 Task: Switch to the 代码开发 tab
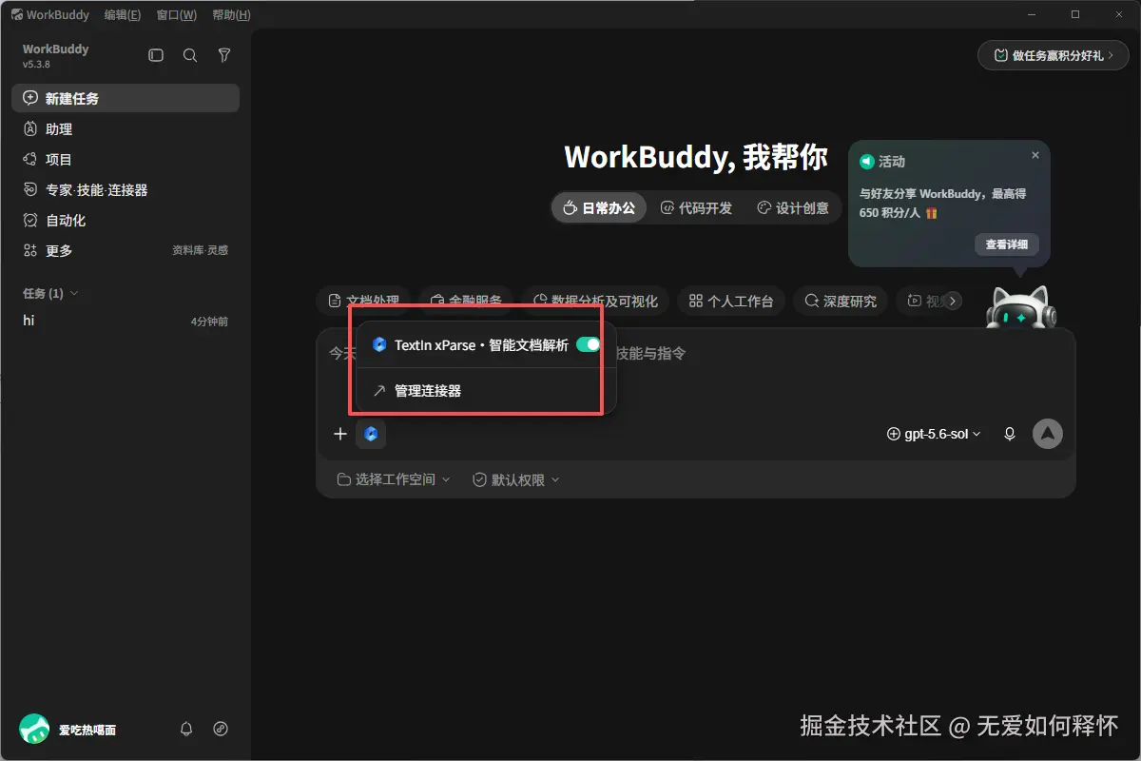[697, 207]
